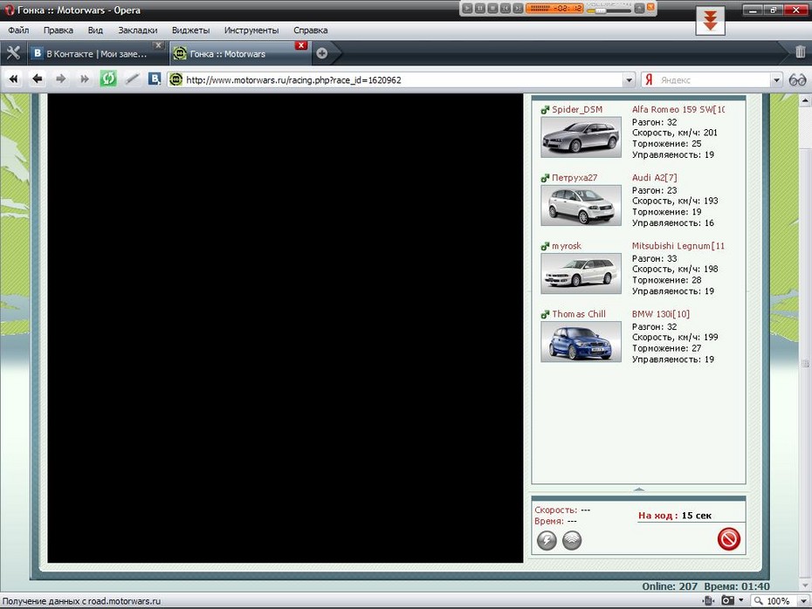Open the zoom level dropdown arrow
Viewport: 812px width, 609px height.
[x=803, y=601]
